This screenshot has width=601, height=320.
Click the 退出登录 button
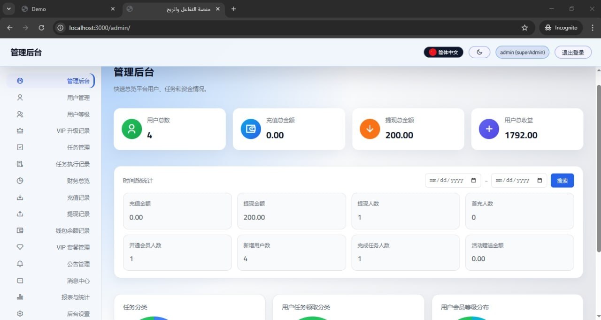pos(573,52)
